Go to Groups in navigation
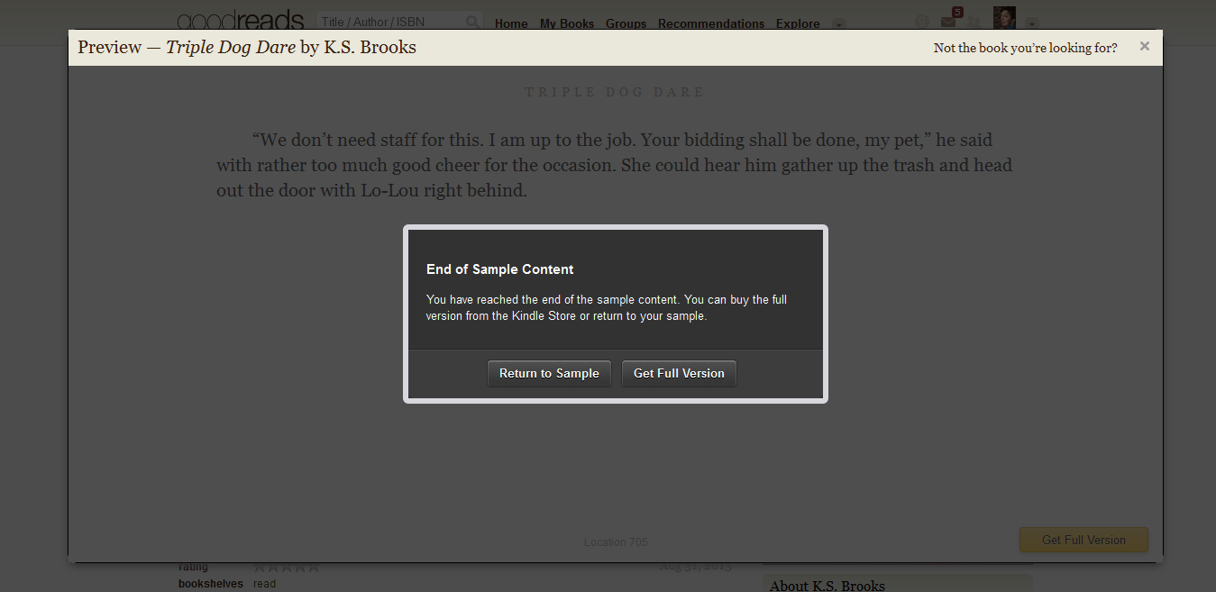The width and height of the screenshot is (1216, 592). click(626, 23)
